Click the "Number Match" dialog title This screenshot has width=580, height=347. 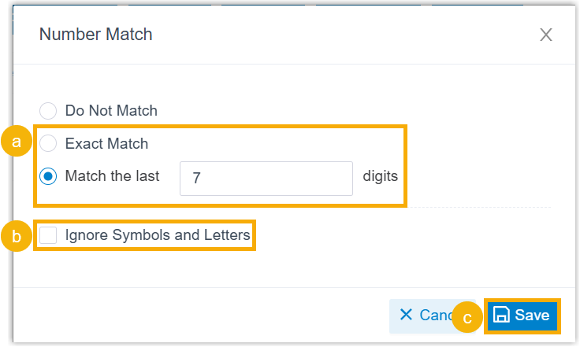pyautogui.click(x=96, y=35)
